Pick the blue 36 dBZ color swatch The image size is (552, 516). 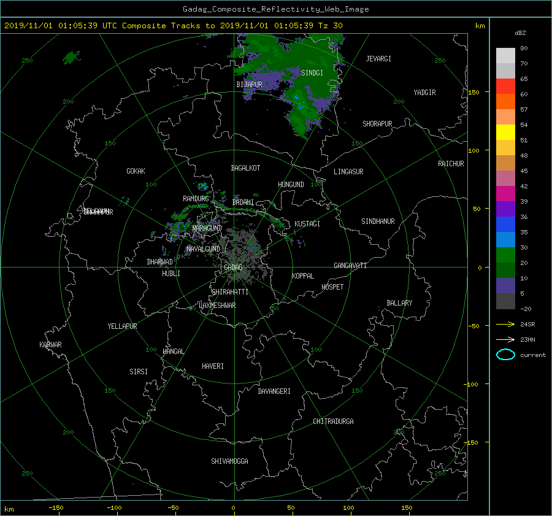click(505, 225)
